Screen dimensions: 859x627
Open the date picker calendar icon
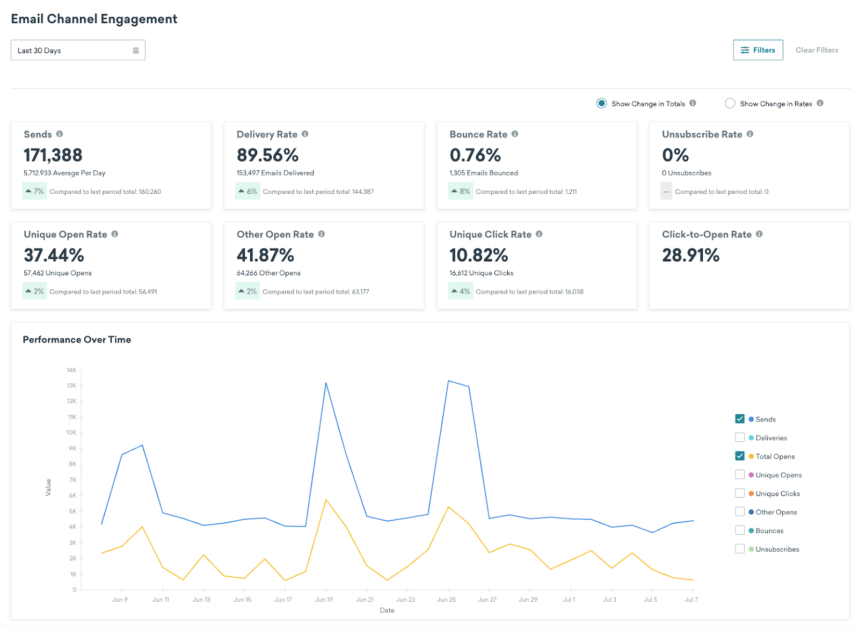[x=136, y=49]
